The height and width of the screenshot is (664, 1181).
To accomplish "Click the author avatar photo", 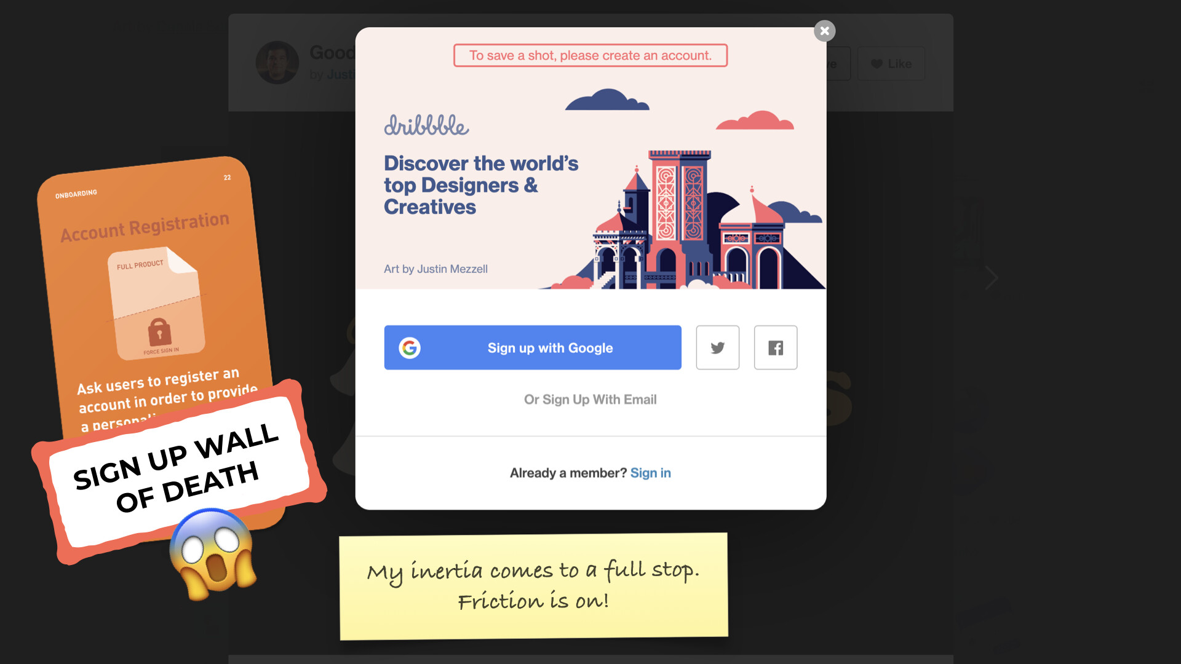I will pyautogui.click(x=277, y=62).
